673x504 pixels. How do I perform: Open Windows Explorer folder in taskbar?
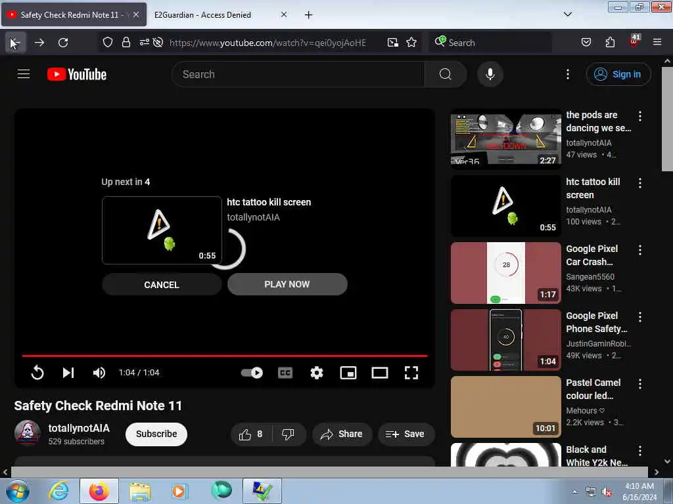(140, 492)
